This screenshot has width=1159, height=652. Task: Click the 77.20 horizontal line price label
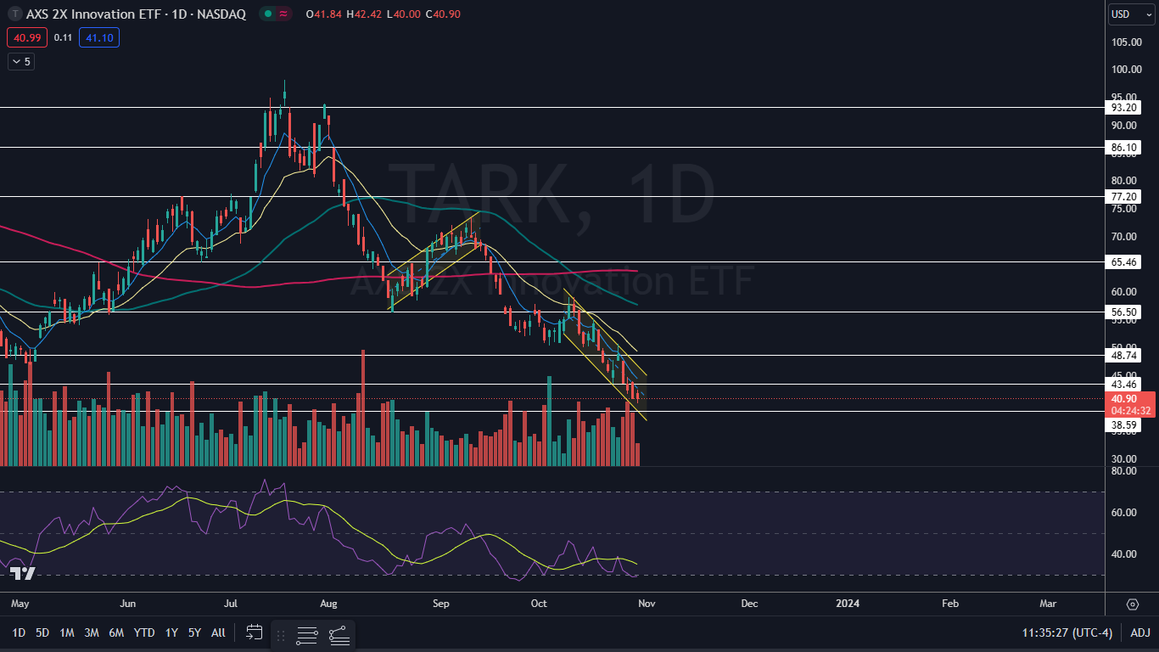(1124, 196)
